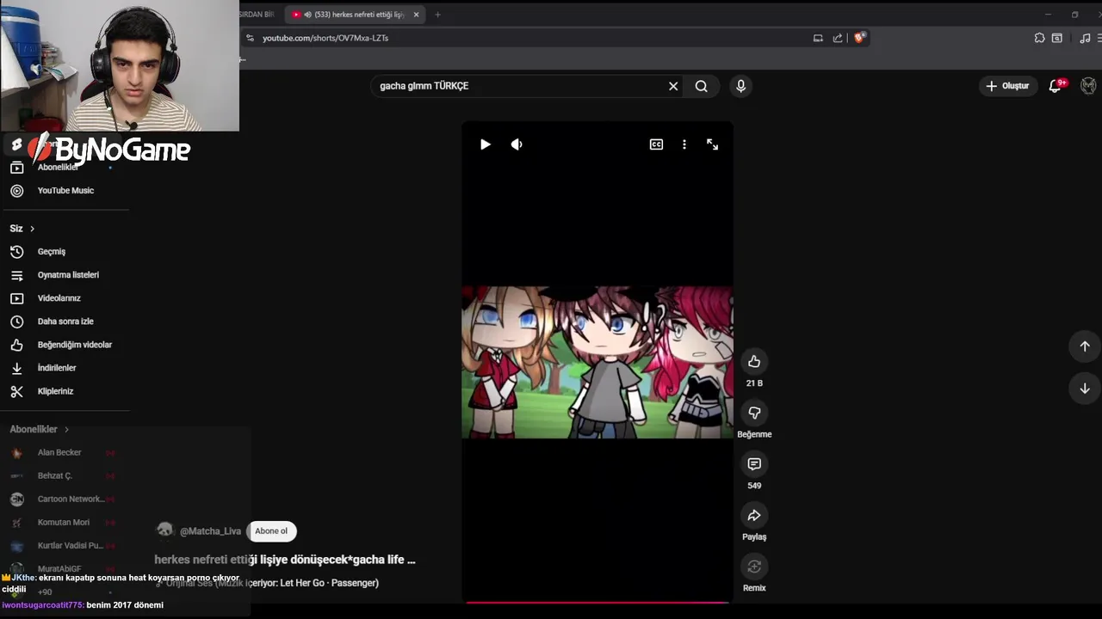
Task: Open the Oluştur create menu
Action: (1007, 86)
